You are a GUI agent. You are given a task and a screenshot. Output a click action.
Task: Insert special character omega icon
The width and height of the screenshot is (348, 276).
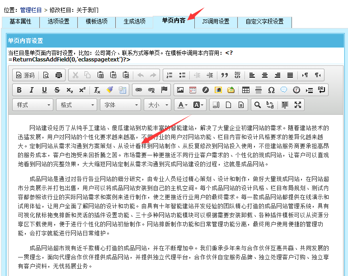(x=271, y=90)
